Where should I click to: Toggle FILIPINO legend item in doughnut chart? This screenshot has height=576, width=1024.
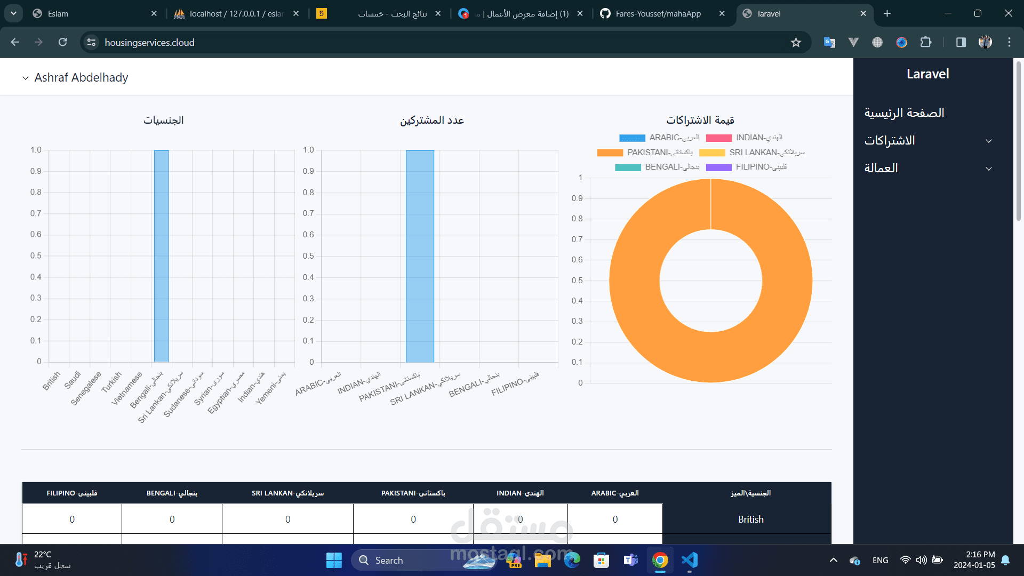(747, 167)
